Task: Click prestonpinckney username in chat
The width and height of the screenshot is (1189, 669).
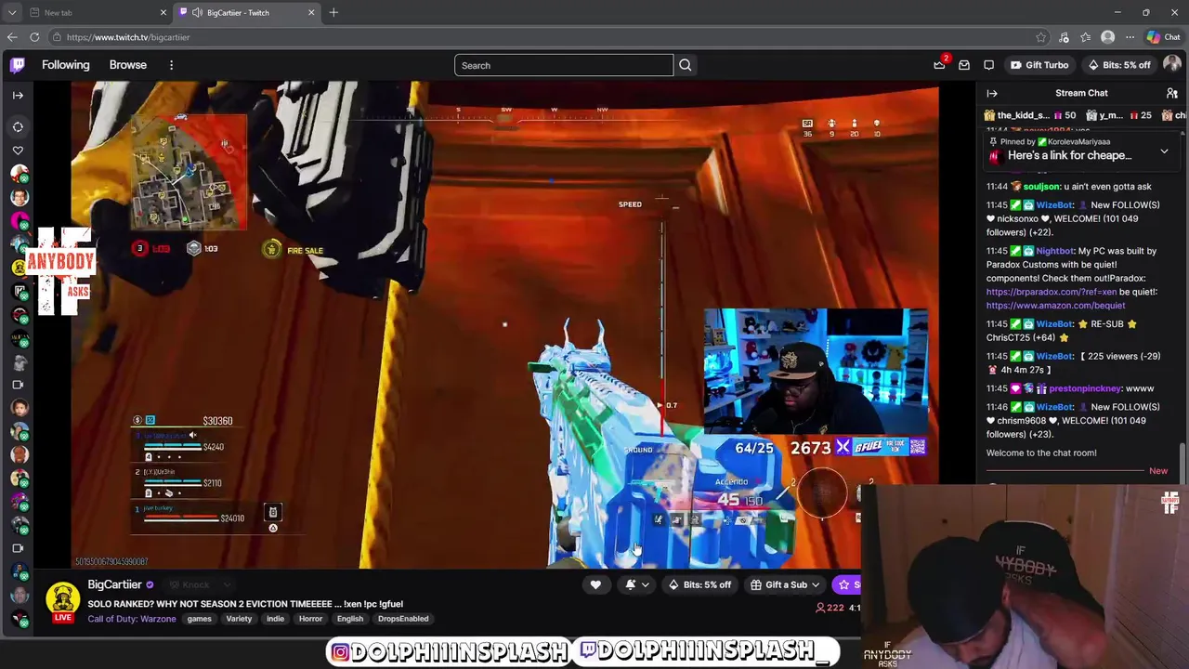Action: click(x=1086, y=388)
